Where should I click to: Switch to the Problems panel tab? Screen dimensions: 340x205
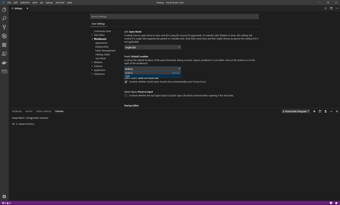click(17, 111)
